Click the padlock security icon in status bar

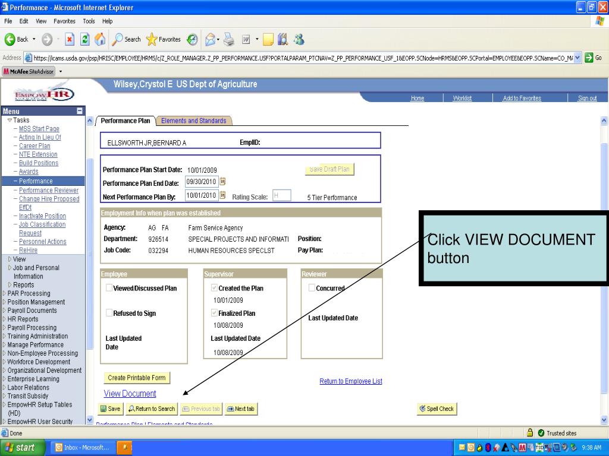[530, 432]
